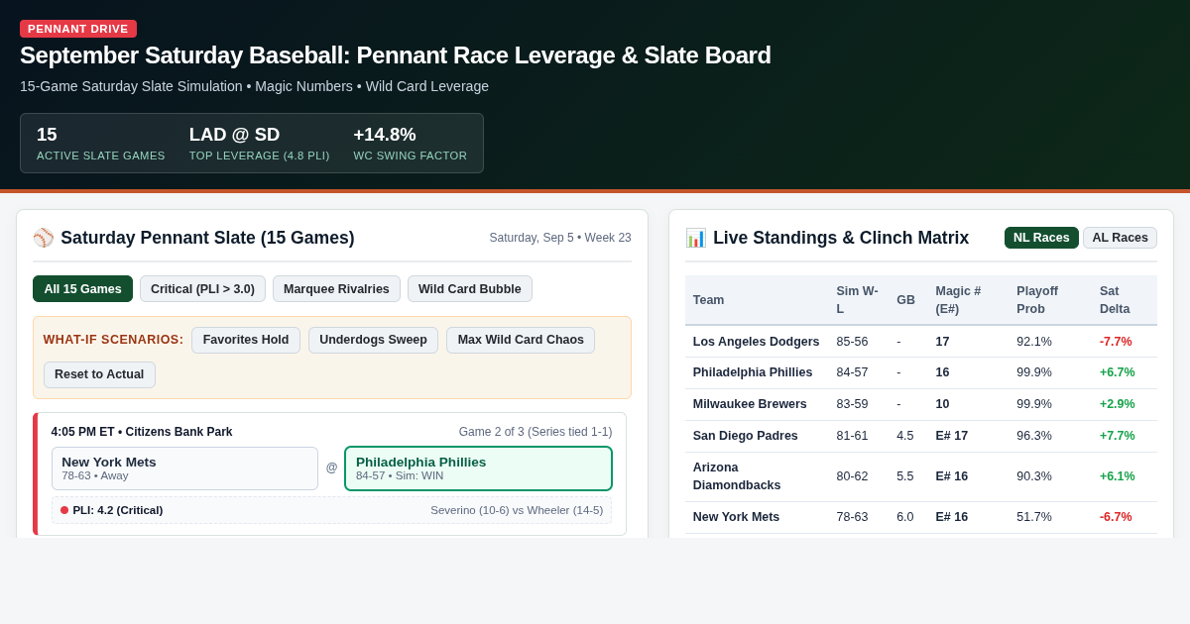Click the 4:05 PM ET Citizens Bank Park text
The image size is (1190, 624).
click(x=142, y=432)
